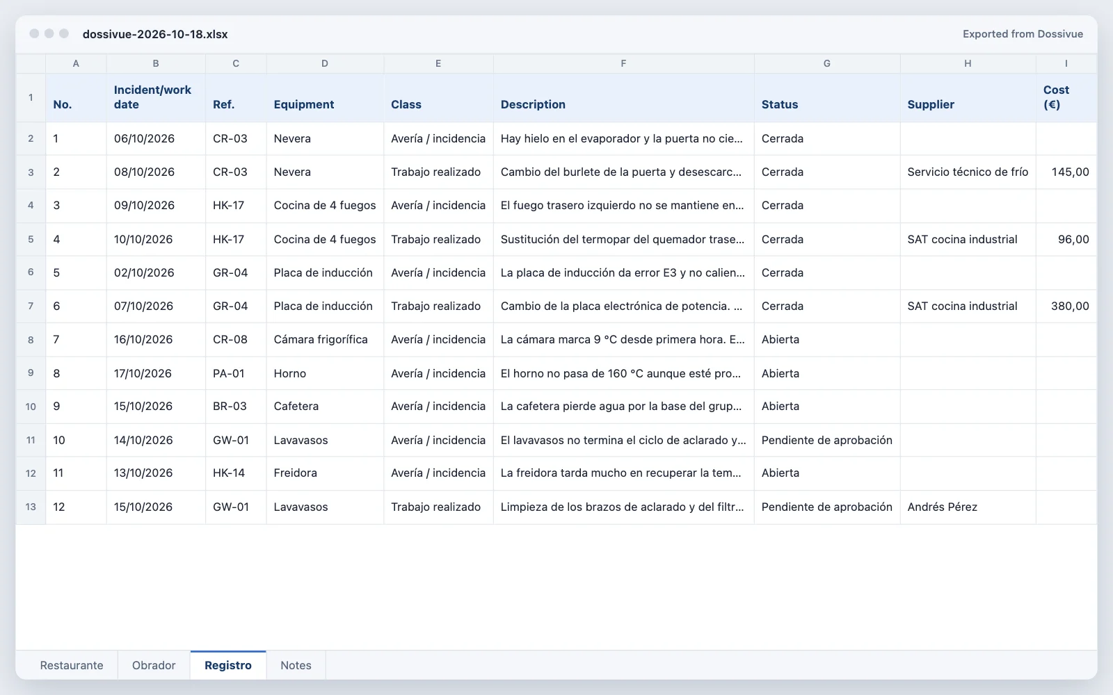
Task: Click the Cost (€) header cell
Action: pos(1066,98)
